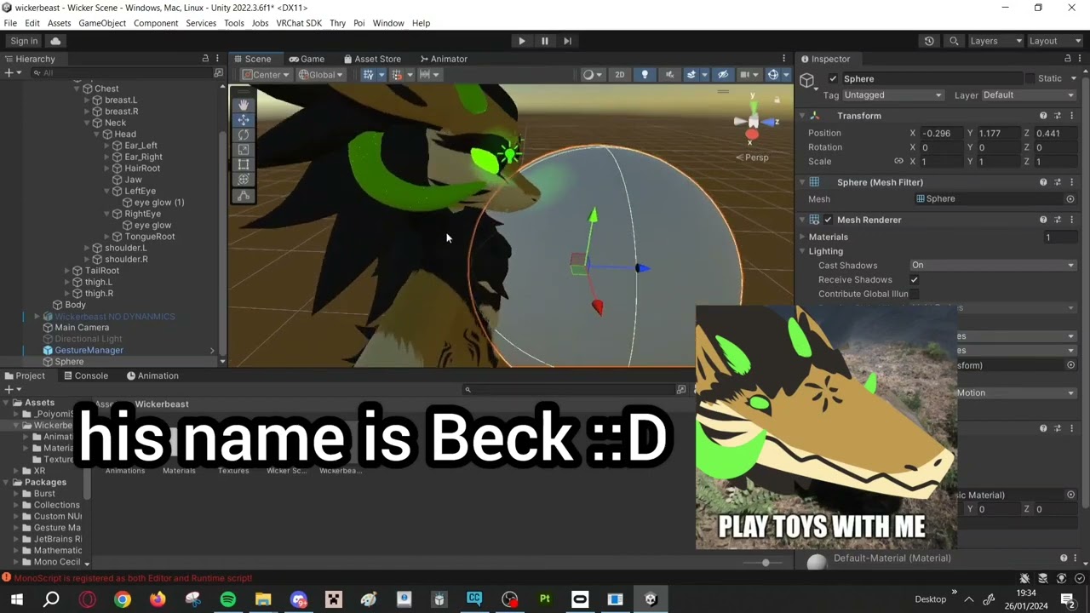Select the Rotate tool

(x=244, y=135)
